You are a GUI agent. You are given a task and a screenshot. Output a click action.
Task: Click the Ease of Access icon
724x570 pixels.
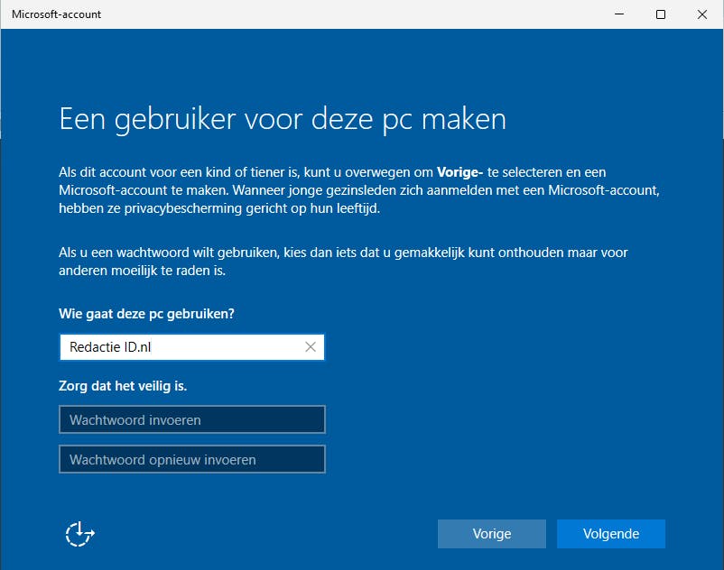tap(79, 534)
